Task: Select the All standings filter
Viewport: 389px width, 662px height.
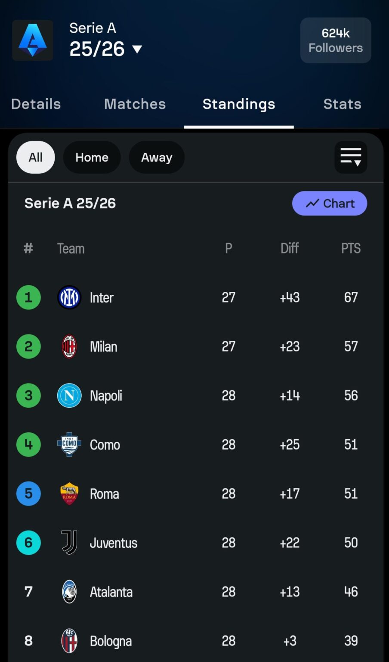Action: pos(35,157)
